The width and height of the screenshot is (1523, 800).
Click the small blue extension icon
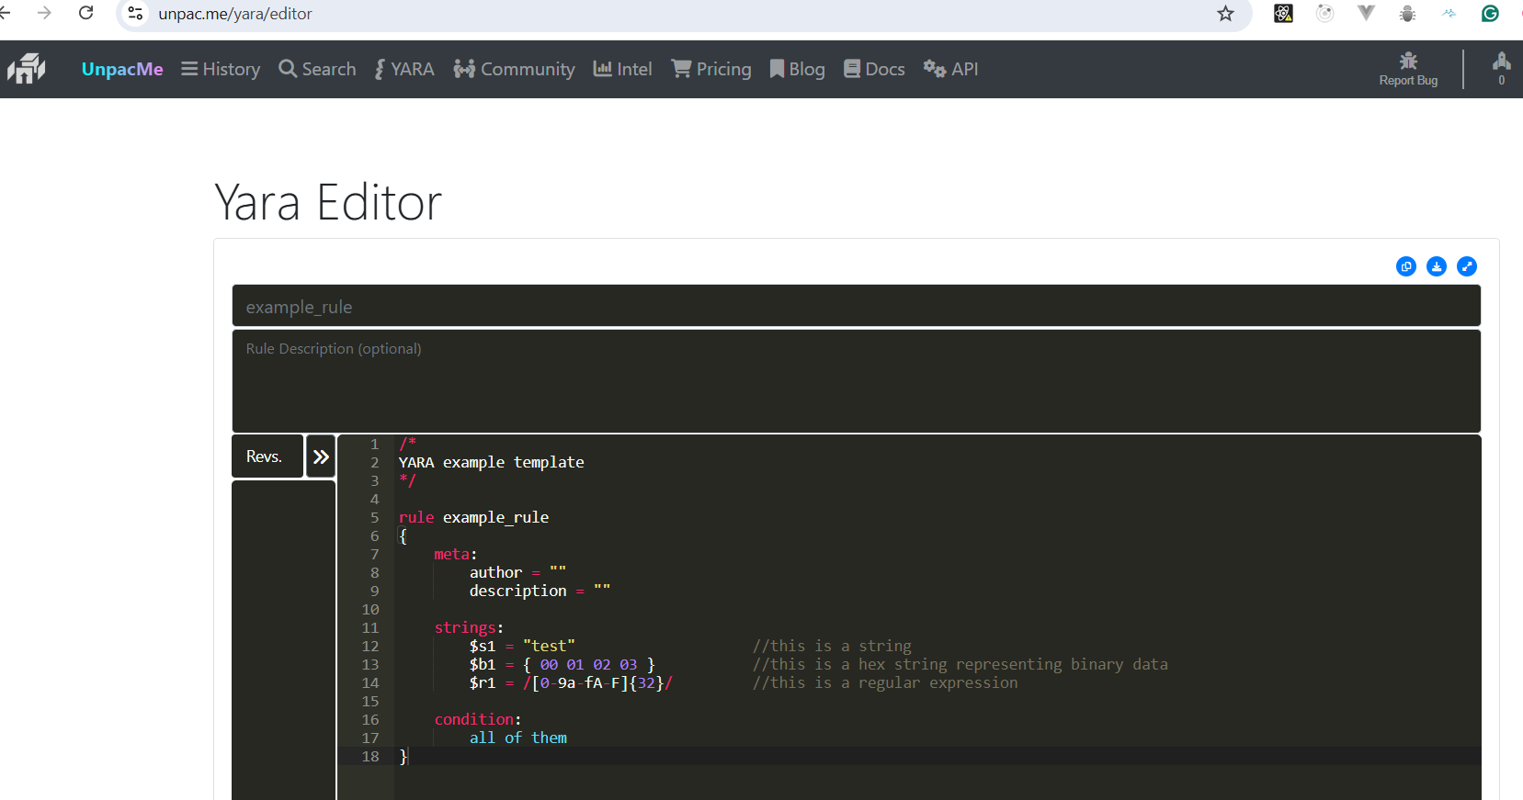pos(1449,13)
